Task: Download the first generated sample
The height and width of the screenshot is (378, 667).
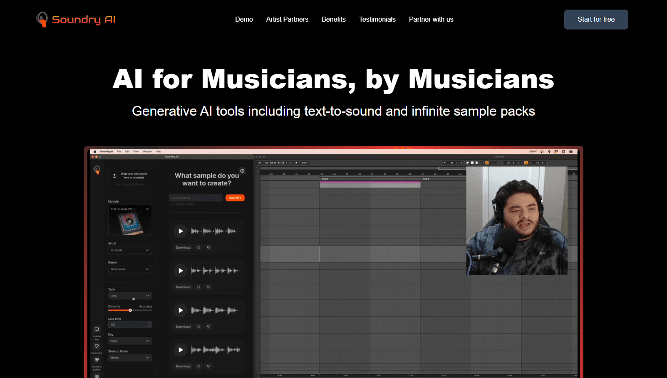Action: (183, 247)
